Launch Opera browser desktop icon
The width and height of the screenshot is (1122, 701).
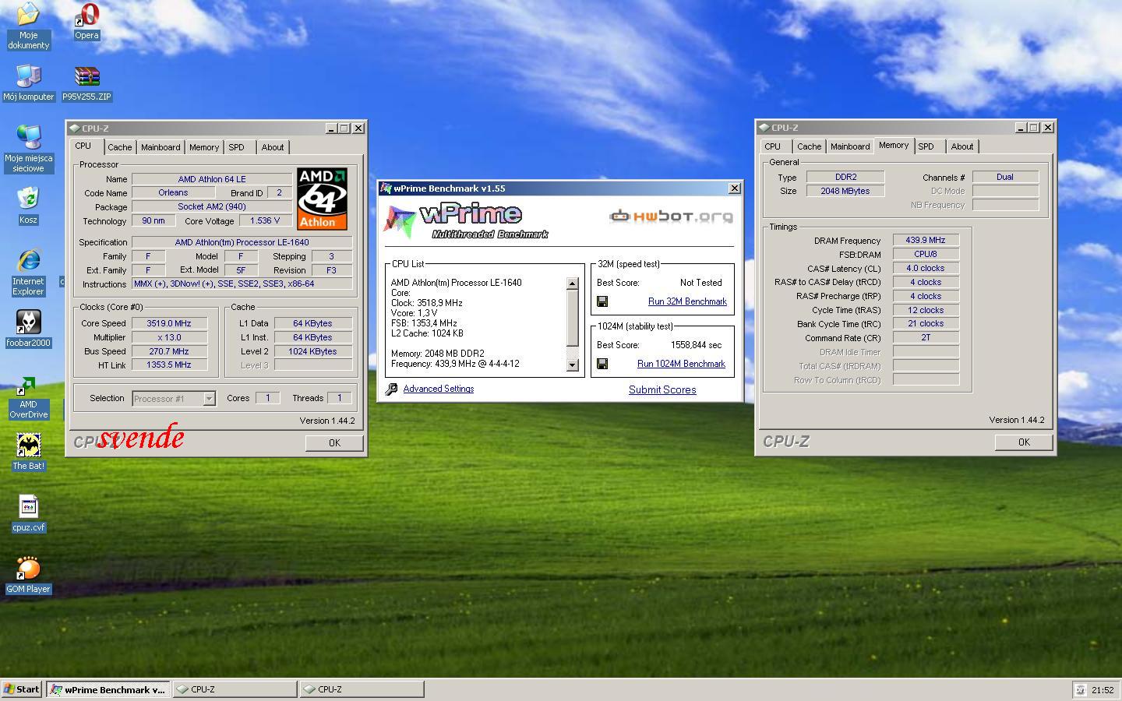86,22
